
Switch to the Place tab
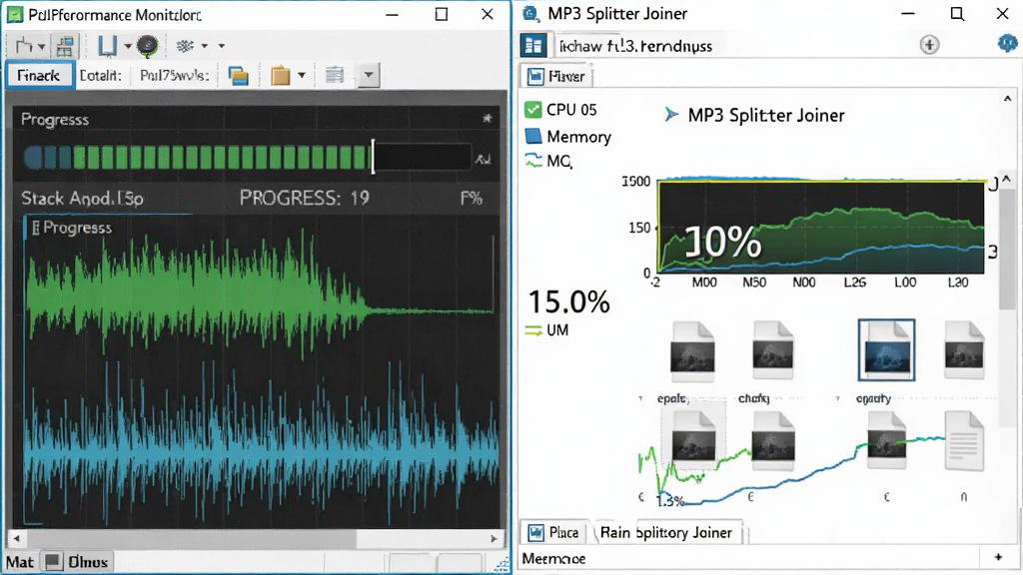pyautogui.click(x=553, y=533)
